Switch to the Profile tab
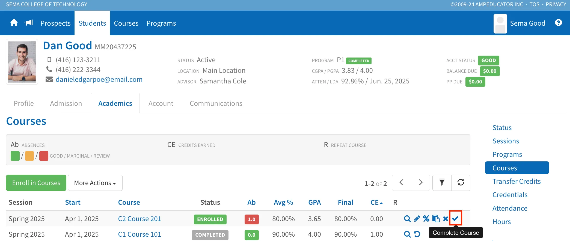Image resolution: width=570 pixels, height=241 pixels. pos(24,103)
